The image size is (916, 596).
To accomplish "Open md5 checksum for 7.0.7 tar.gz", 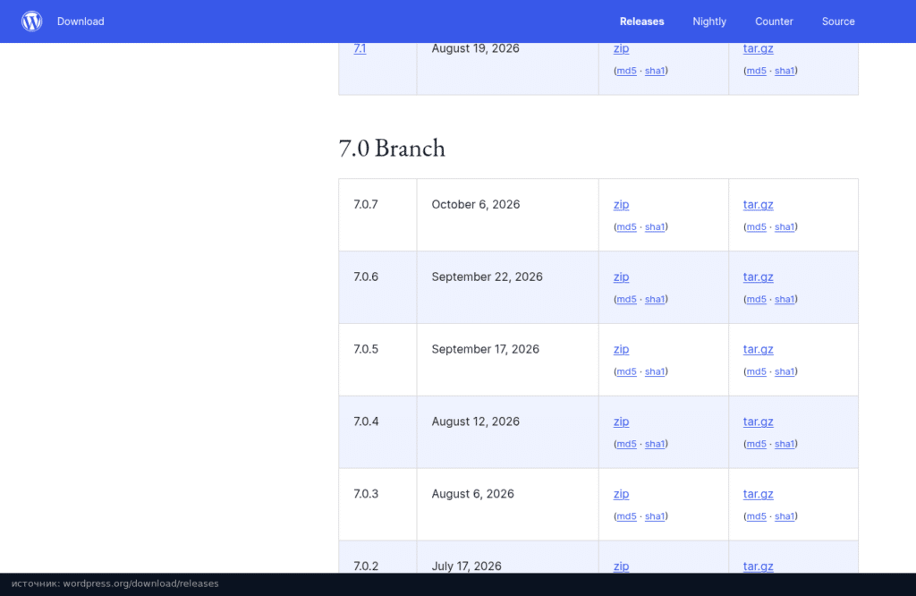I will pos(756,226).
